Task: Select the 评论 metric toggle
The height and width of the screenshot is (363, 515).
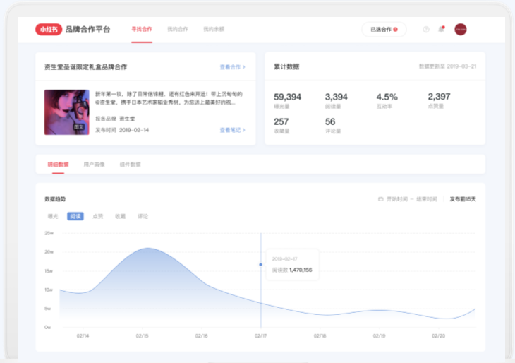Action: coord(143,216)
